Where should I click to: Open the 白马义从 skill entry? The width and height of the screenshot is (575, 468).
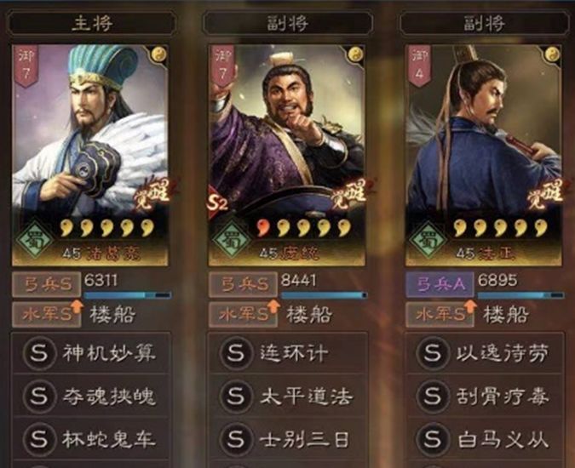(485, 439)
